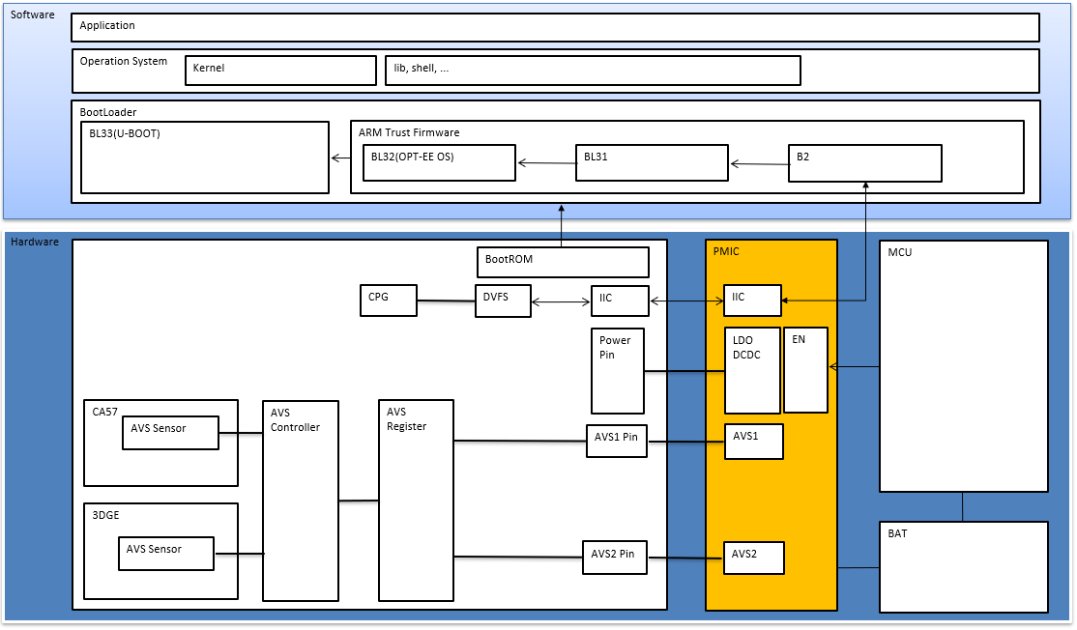Click the 3DGE label

pos(105,515)
